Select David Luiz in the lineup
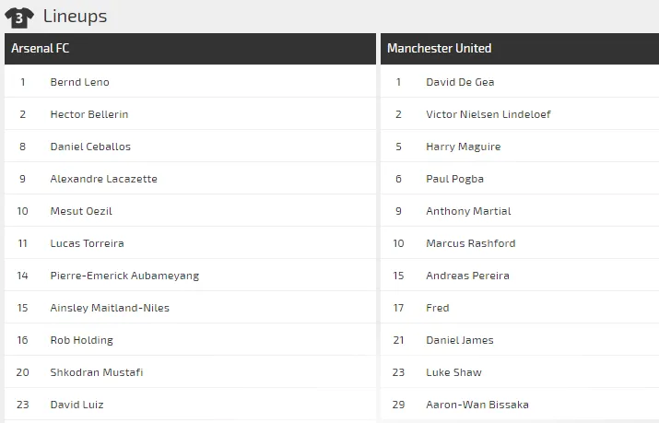This screenshot has height=423, width=659. pyautogui.click(x=76, y=405)
